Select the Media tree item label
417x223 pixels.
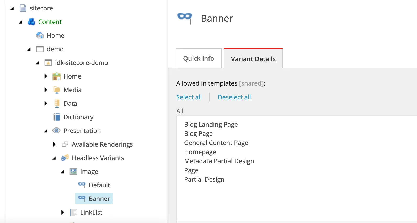point(72,90)
